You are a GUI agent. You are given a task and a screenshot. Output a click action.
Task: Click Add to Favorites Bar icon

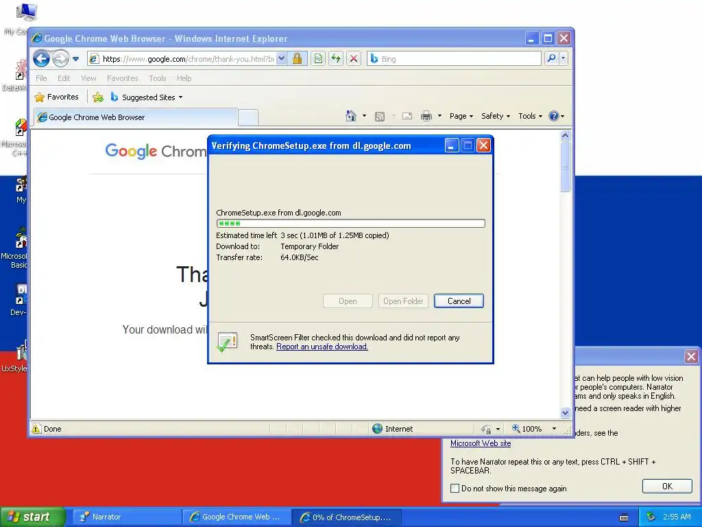pos(98,97)
